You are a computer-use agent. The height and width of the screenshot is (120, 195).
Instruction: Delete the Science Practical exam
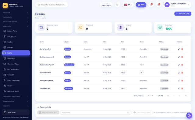(182, 73)
